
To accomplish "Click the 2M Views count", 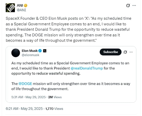I will (x=55, y=97).
